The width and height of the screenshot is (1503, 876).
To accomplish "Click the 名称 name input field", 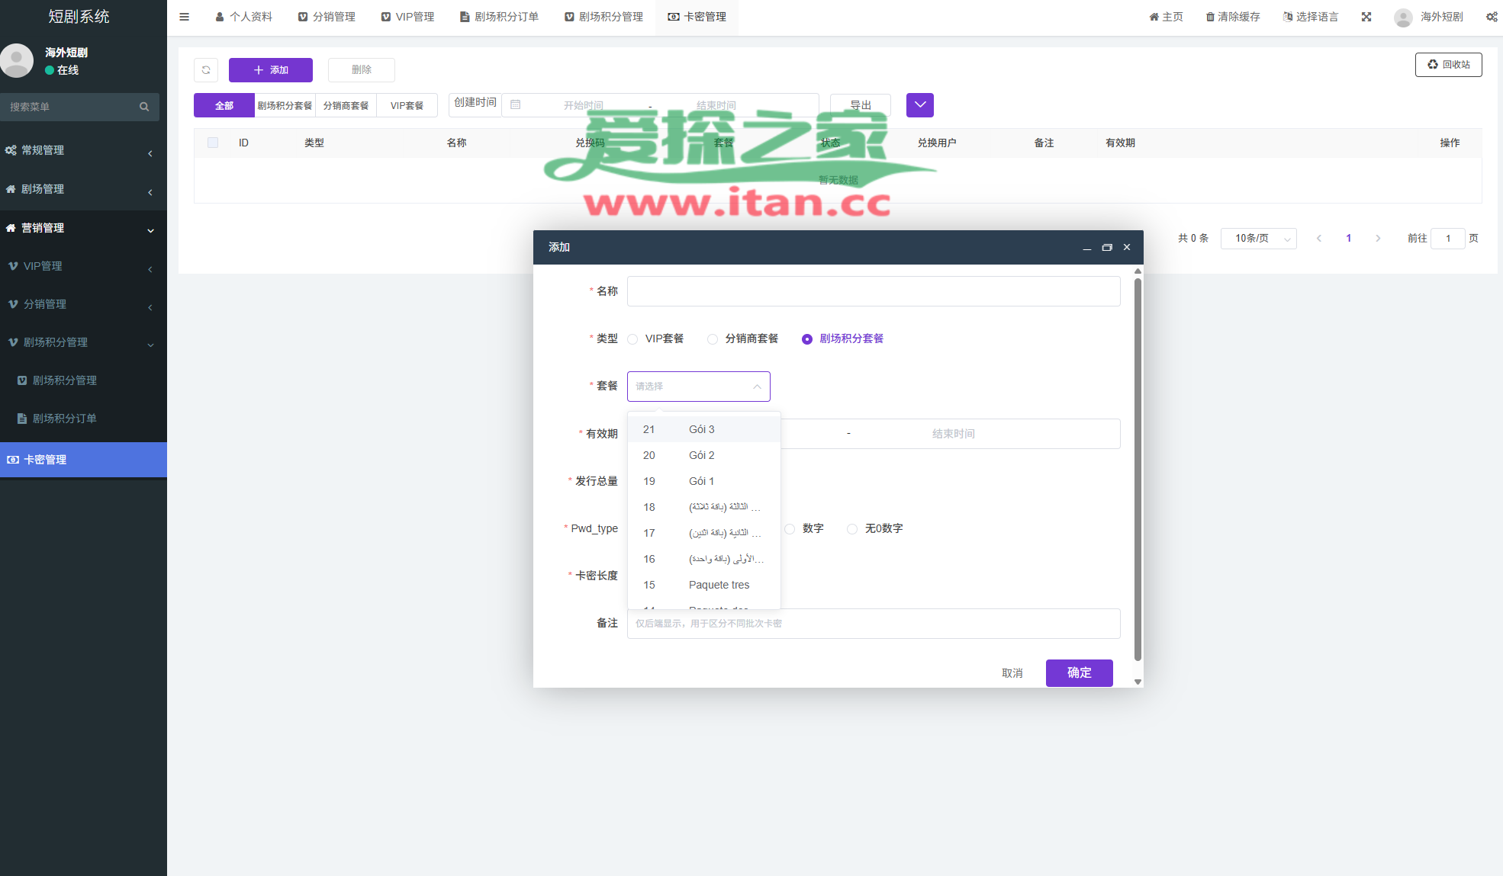I will 873,291.
